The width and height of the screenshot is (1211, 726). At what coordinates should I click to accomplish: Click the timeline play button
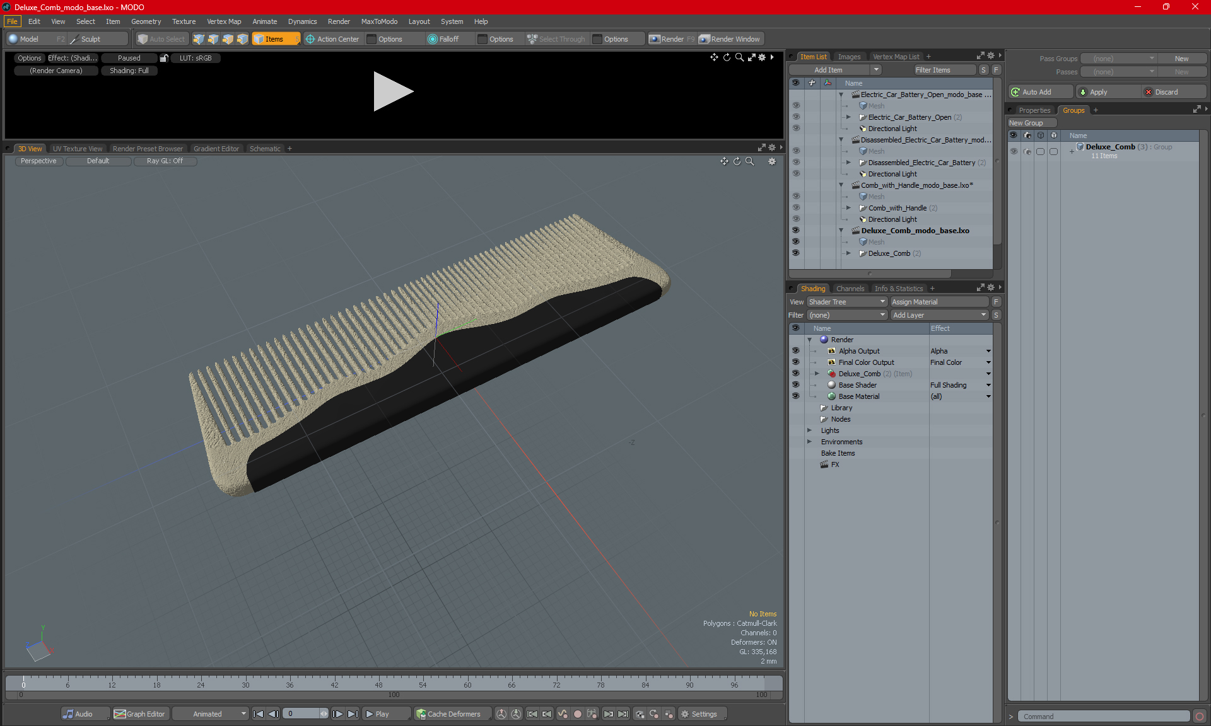(x=380, y=714)
